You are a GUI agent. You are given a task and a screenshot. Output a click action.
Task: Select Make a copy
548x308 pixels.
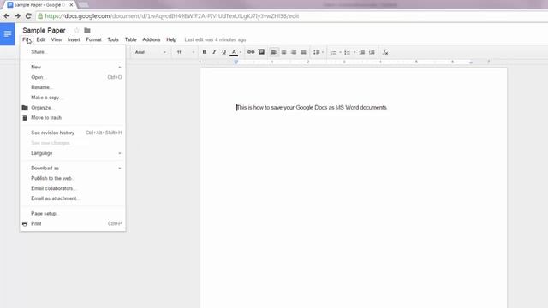point(73,98)
